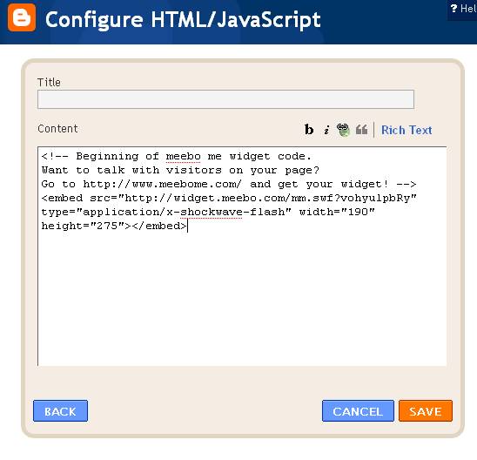The image size is (477, 460).
Task: Click the text width="190" in the code
Action: 337,212
